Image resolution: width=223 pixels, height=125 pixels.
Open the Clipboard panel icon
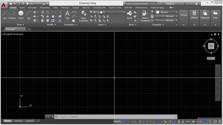(205, 15)
